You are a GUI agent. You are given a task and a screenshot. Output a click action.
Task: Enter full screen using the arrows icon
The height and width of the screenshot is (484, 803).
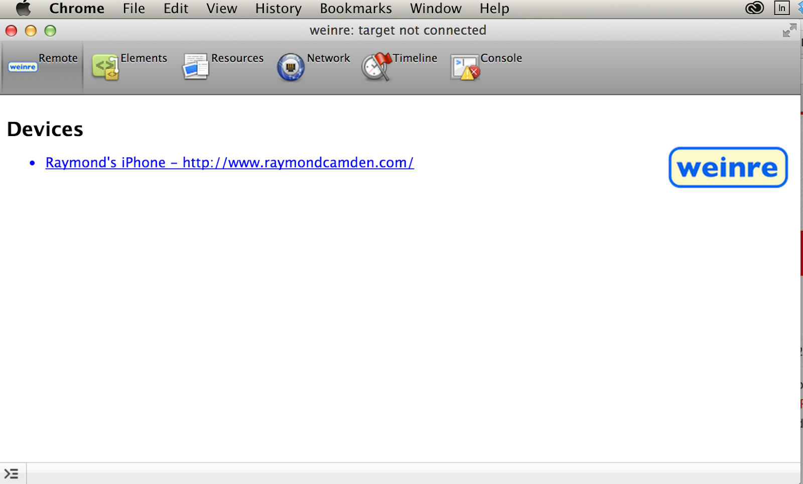click(x=789, y=31)
